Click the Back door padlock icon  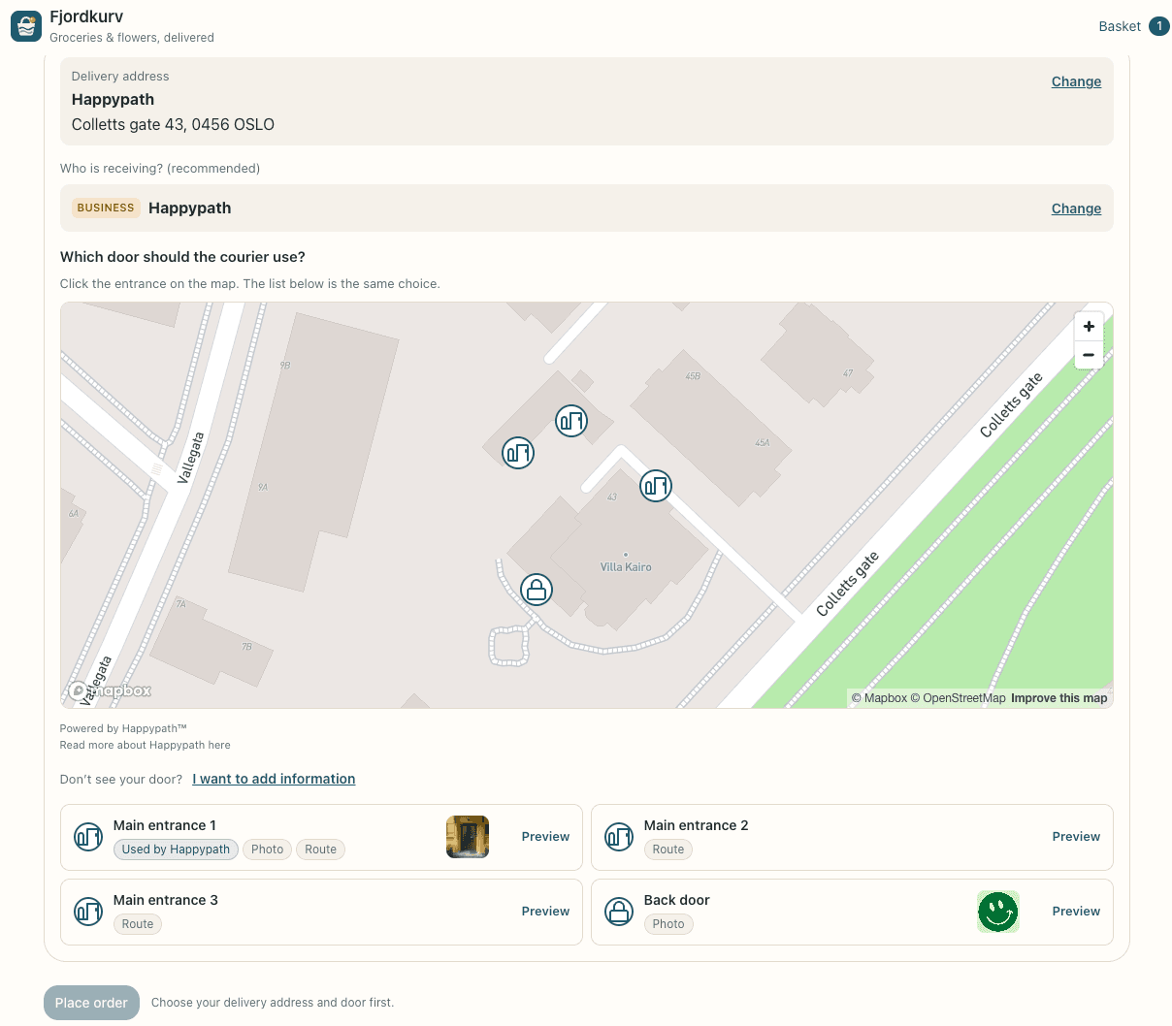pyautogui.click(x=619, y=912)
